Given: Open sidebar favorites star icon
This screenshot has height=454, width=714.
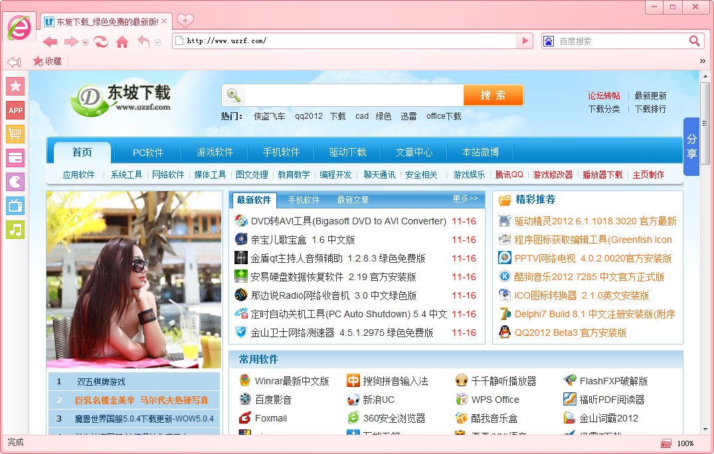Looking at the screenshot, I should (15, 86).
